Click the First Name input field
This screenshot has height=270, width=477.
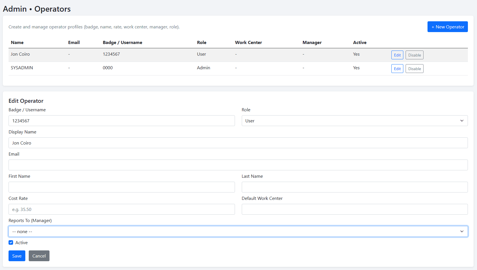click(121, 187)
